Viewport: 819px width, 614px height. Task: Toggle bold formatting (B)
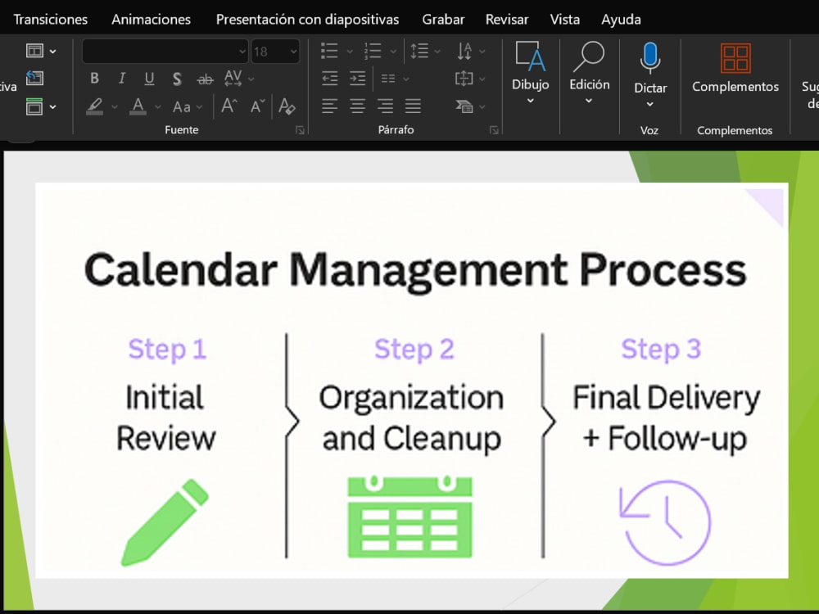(94, 79)
